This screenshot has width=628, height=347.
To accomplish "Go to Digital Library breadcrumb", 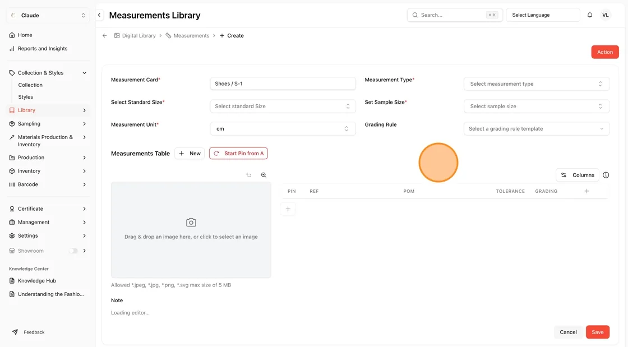I will point(135,36).
